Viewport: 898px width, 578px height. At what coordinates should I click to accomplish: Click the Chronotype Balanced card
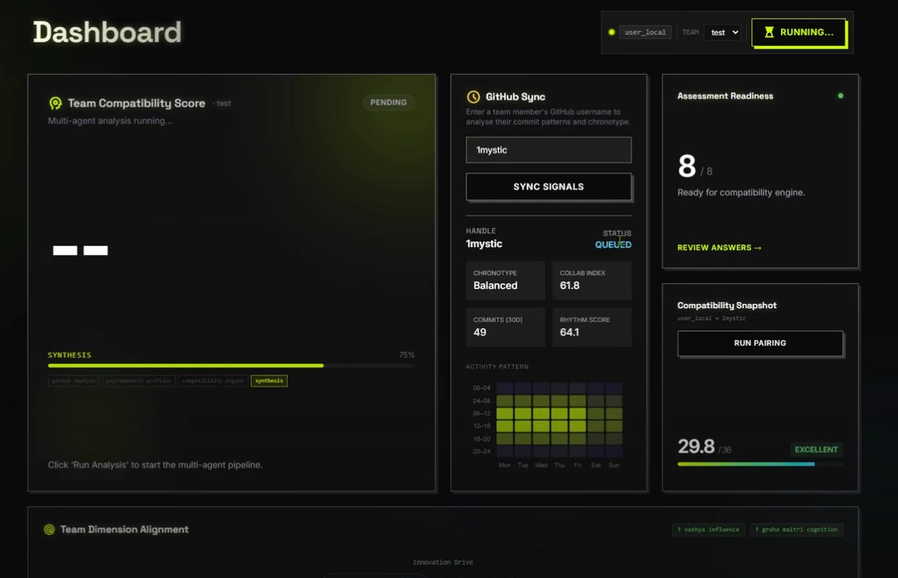point(505,280)
